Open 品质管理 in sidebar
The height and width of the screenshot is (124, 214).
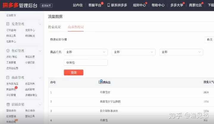30,89
